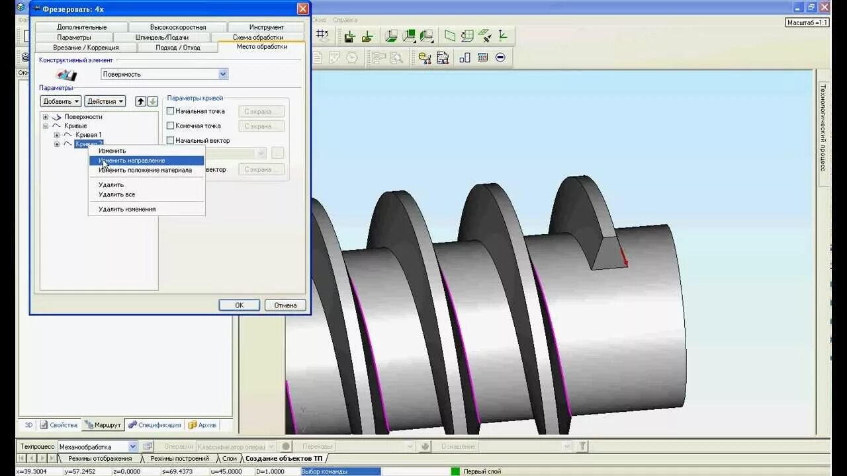
Task: Open the Маршрут bottom panel tab
Action: (103, 425)
